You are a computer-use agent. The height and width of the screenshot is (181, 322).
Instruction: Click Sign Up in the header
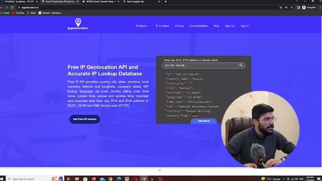[229, 26]
